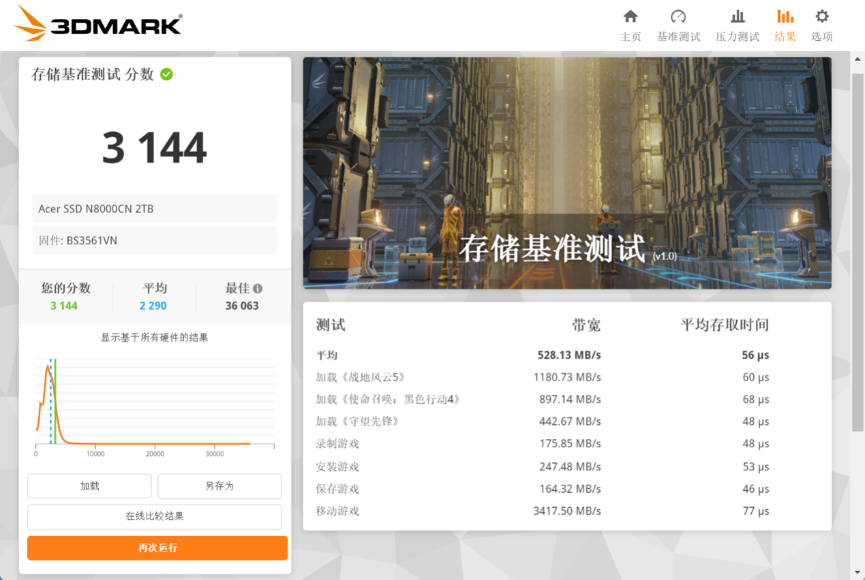This screenshot has width=865, height=580.
Task: Click the info icon beside 最佳
Action: [x=258, y=288]
